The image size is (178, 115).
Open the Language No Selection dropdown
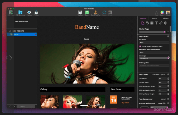154,58
